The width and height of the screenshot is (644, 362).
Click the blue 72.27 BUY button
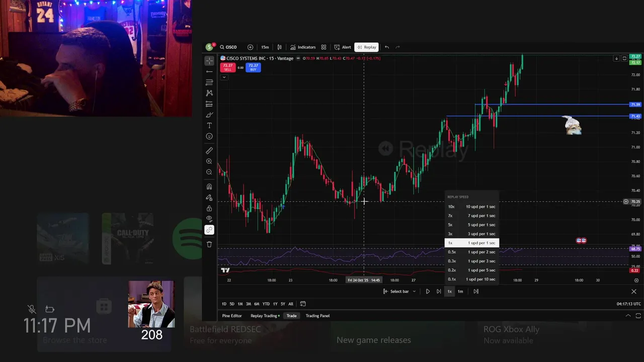tap(253, 67)
